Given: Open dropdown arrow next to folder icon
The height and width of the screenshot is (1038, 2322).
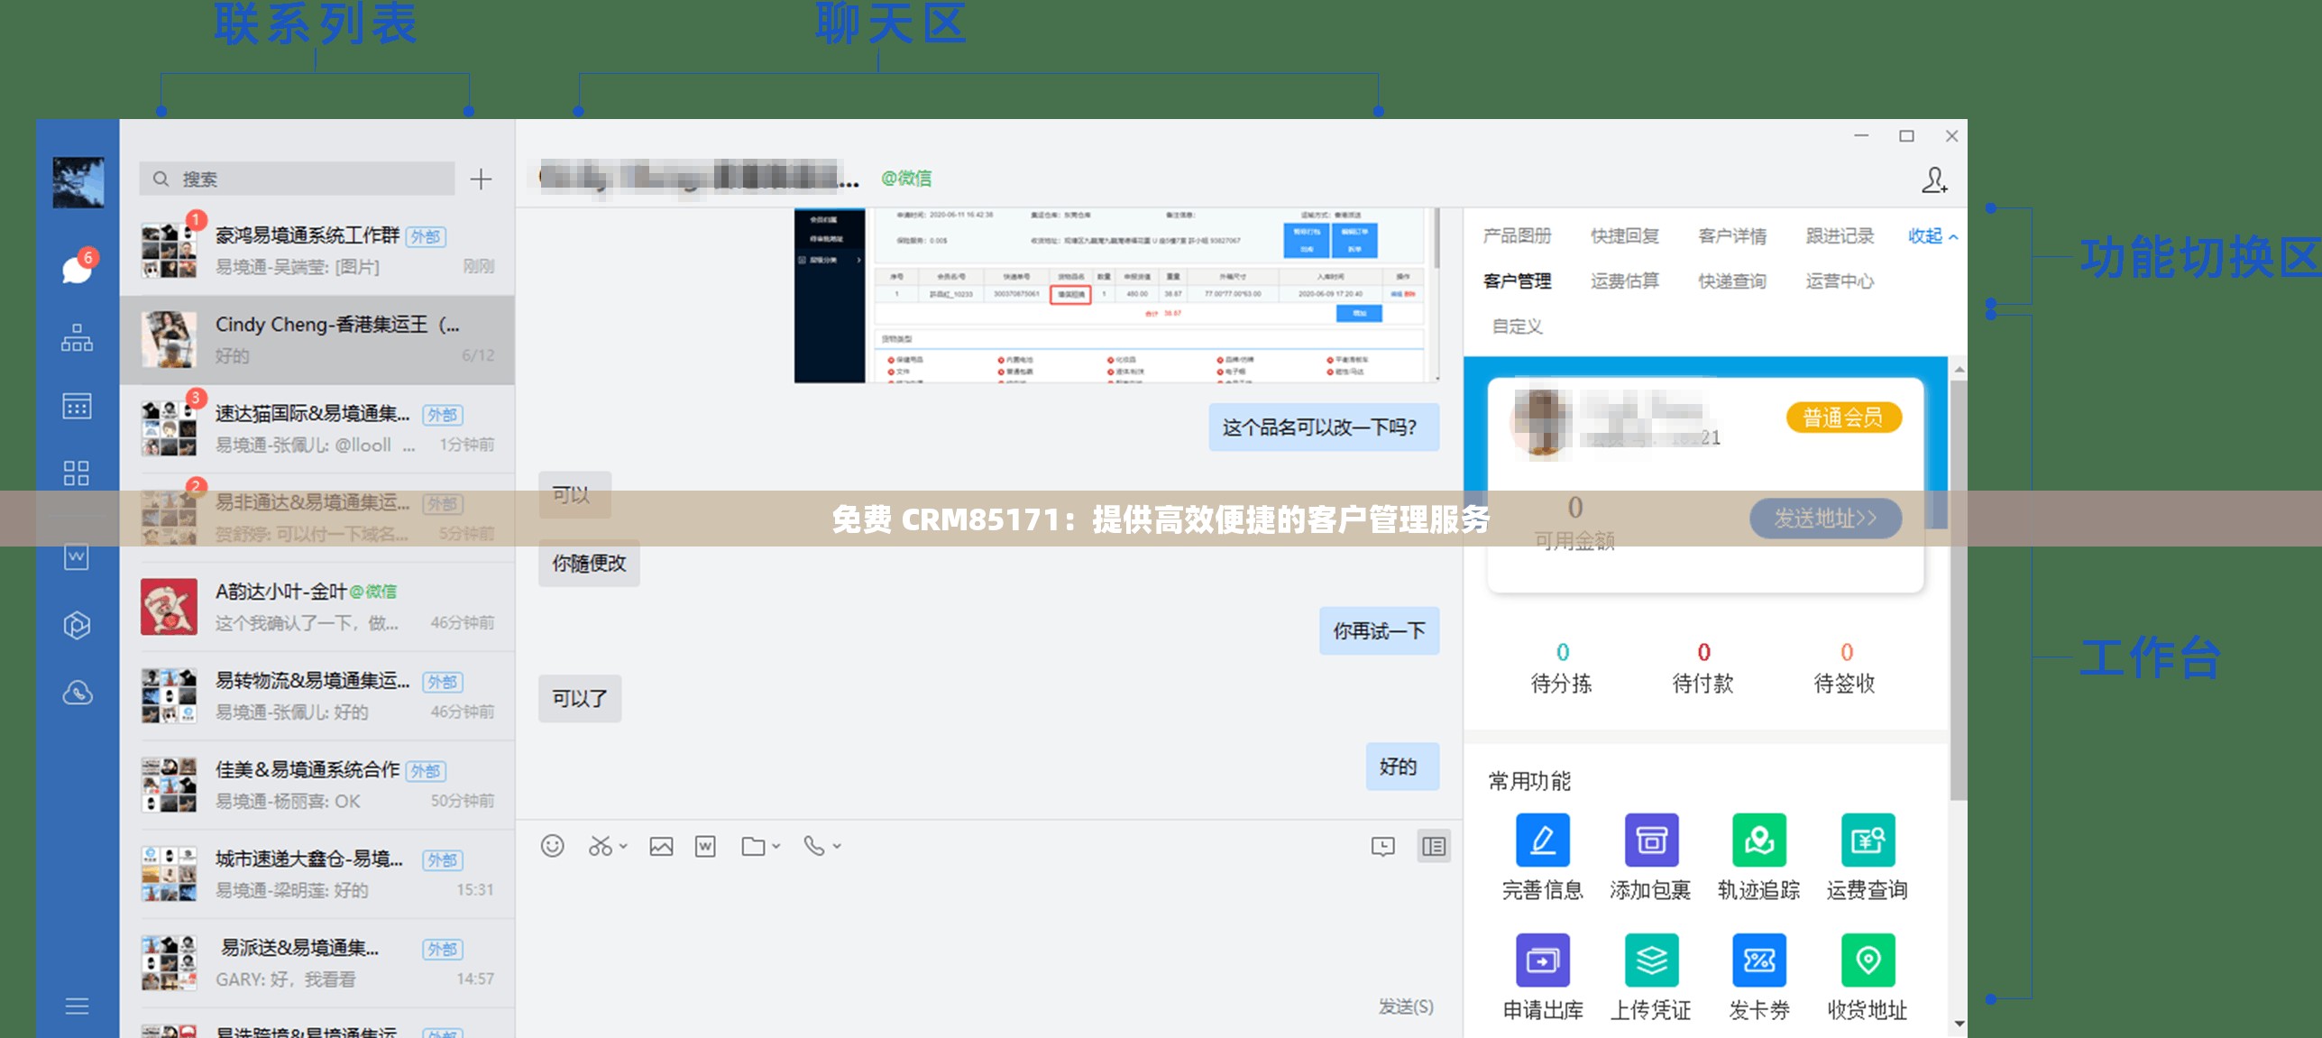Looking at the screenshot, I should click(x=776, y=847).
